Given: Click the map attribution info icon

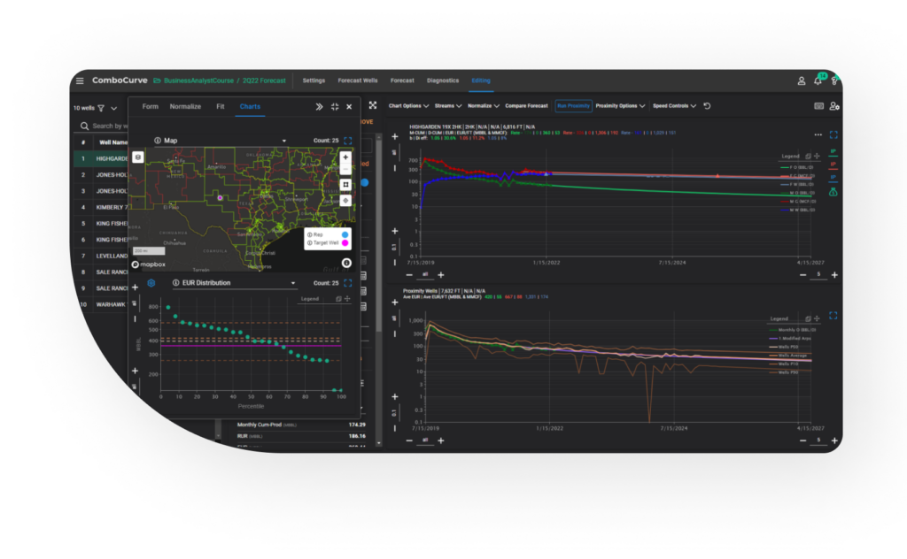Looking at the screenshot, I should (346, 263).
